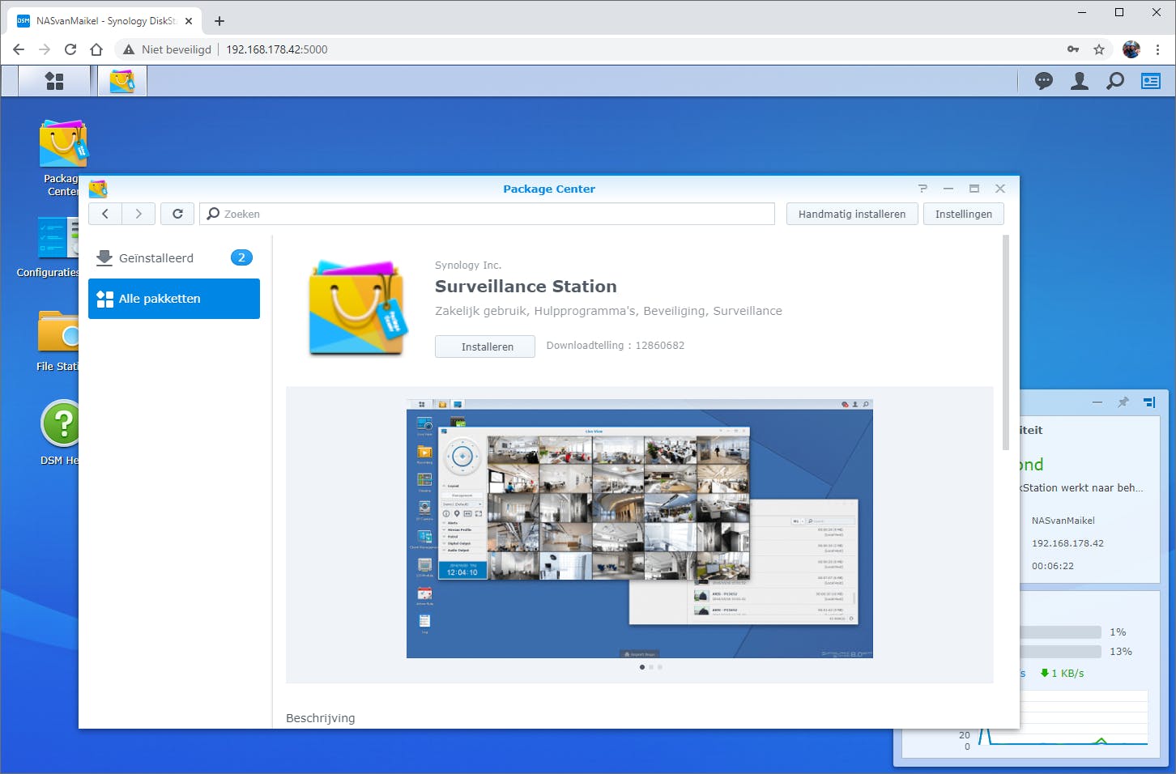
Task: Click uptime 00:06:22 in widget
Action: 1053,566
